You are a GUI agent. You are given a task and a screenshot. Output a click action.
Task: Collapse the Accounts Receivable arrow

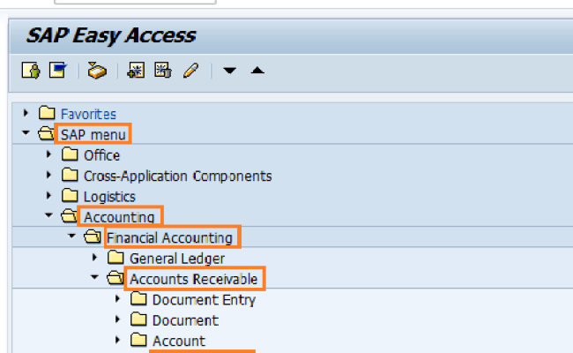tap(94, 277)
